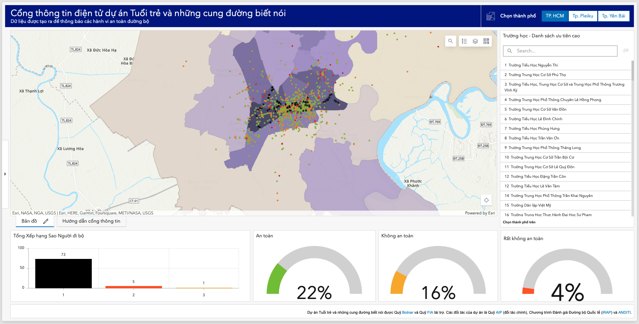Image resolution: width=639 pixels, height=324 pixels.
Task: Click the locate-me crosshair button
Action: pyautogui.click(x=486, y=200)
